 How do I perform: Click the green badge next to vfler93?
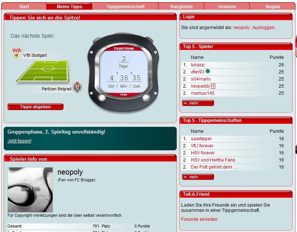coord(208,71)
